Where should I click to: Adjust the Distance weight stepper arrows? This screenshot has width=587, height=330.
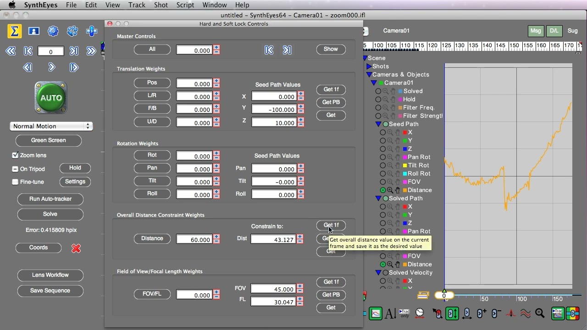pos(216,239)
